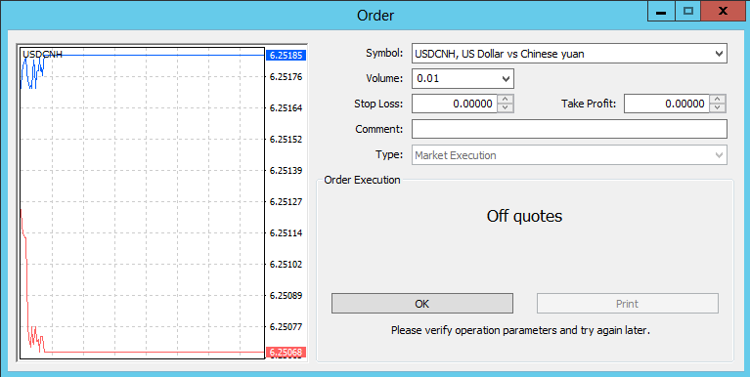This screenshot has height=377, width=750.
Task: Click the Order window title
Action: [375, 16]
